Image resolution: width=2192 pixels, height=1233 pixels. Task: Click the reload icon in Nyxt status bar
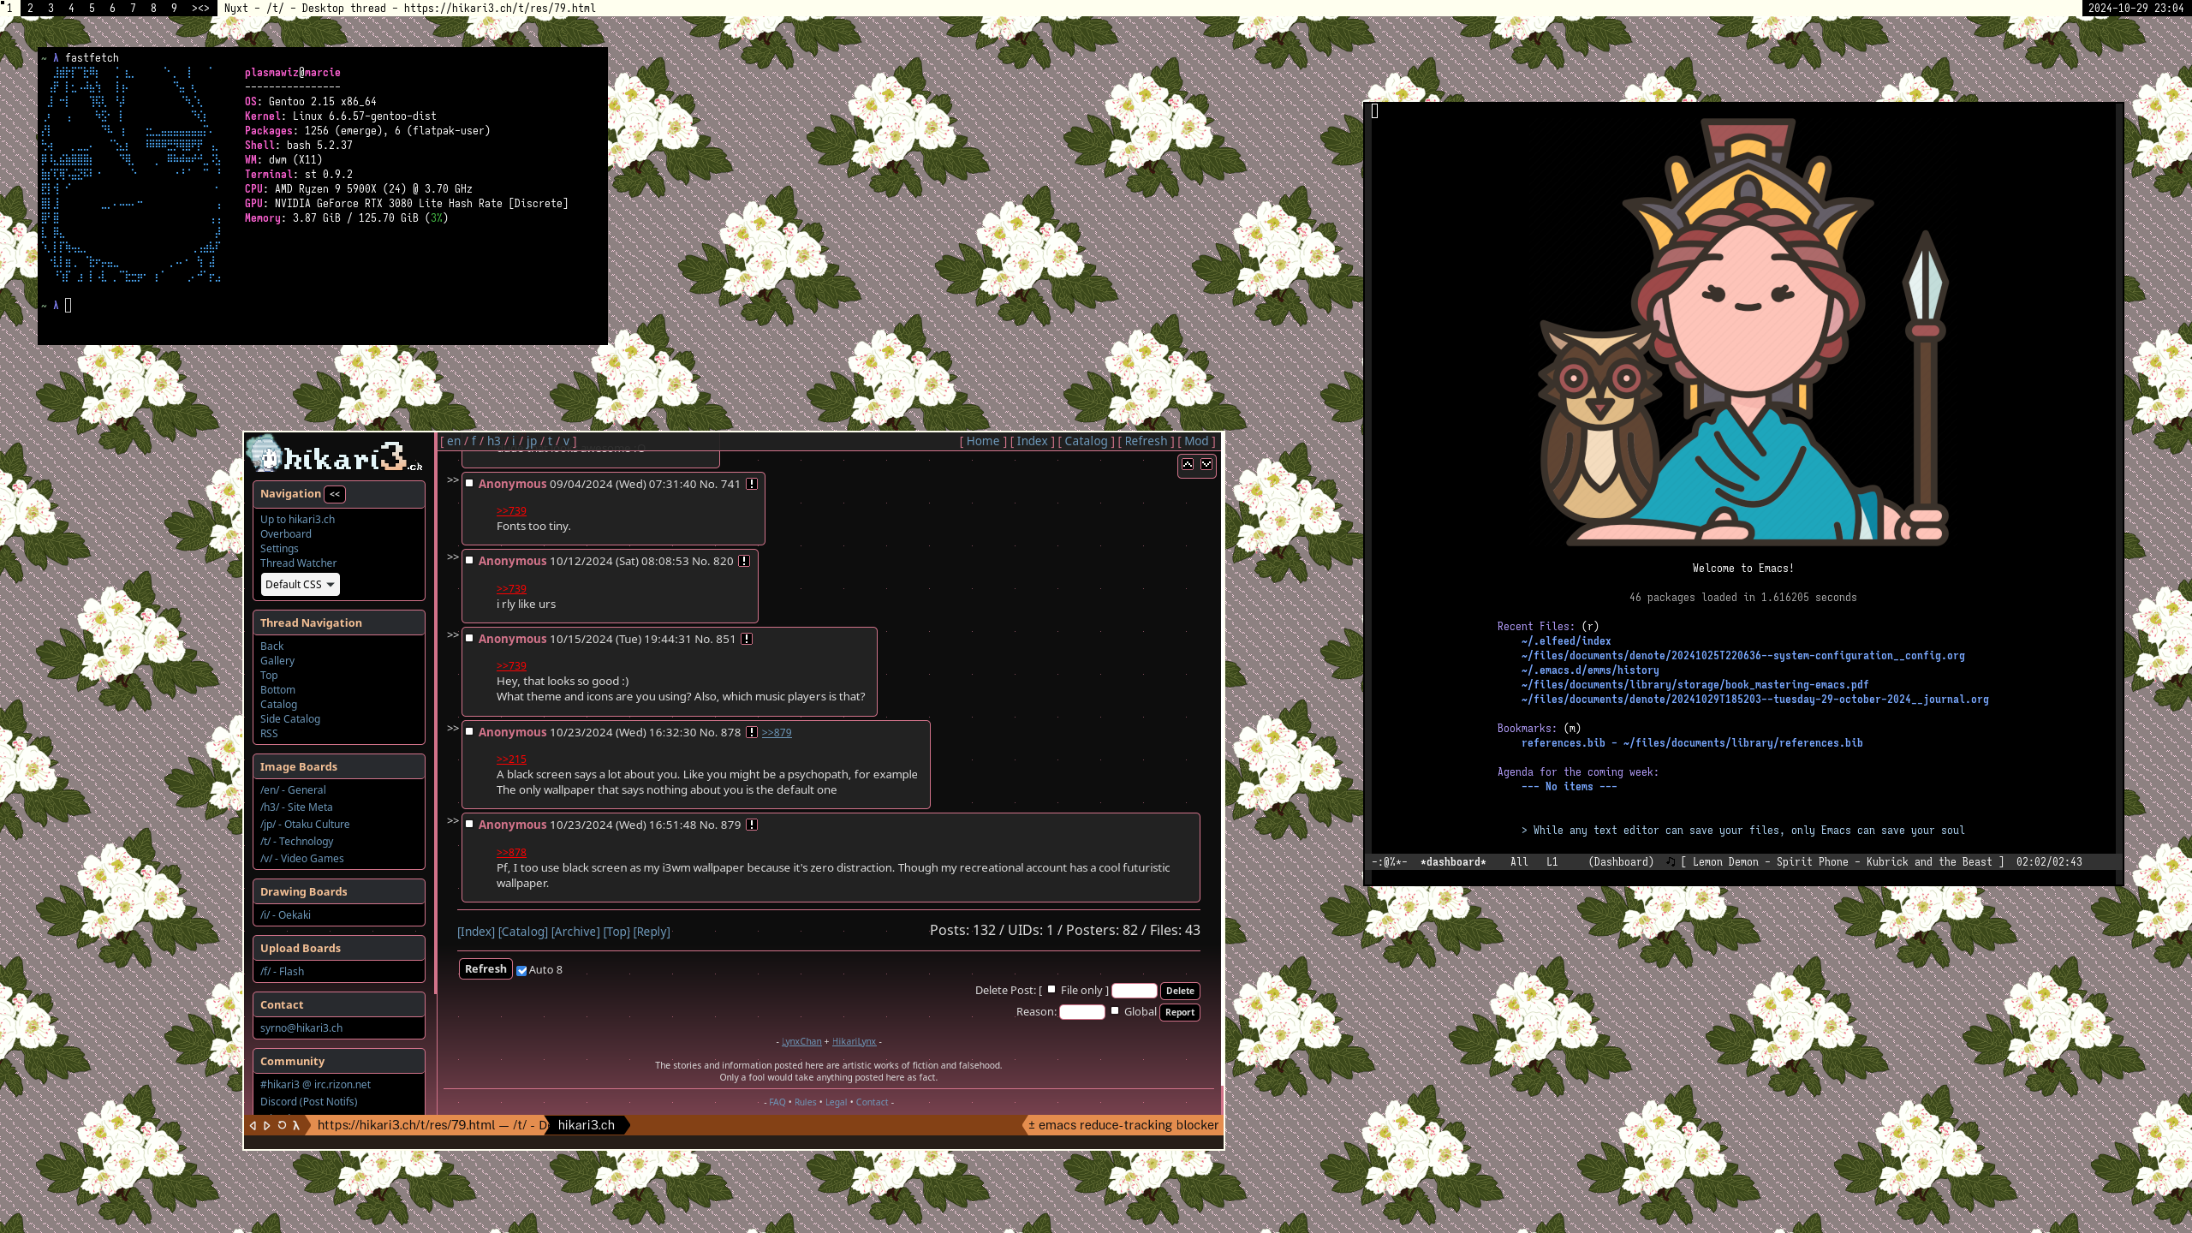(282, 1125)
